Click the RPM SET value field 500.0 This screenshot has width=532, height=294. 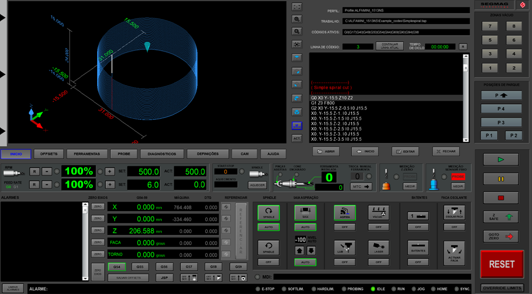click(x=144, y=171)
